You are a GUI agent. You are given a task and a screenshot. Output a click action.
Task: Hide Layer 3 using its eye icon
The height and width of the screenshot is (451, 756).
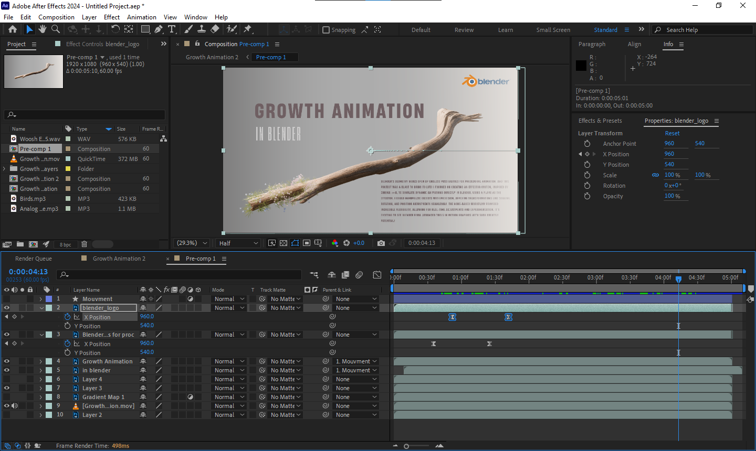(x=7, y=388)
